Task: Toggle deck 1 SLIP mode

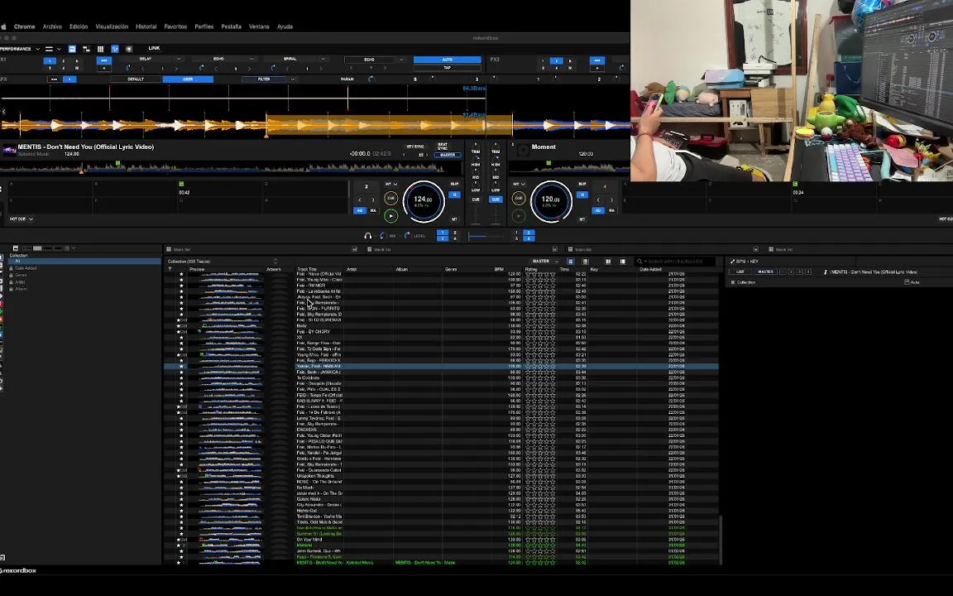Action: click(x=455, y=184)
